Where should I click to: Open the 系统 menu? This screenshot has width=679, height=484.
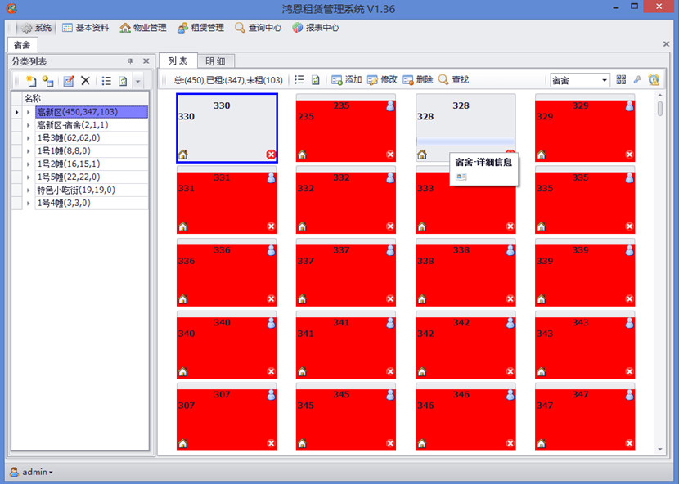[37, 28]
